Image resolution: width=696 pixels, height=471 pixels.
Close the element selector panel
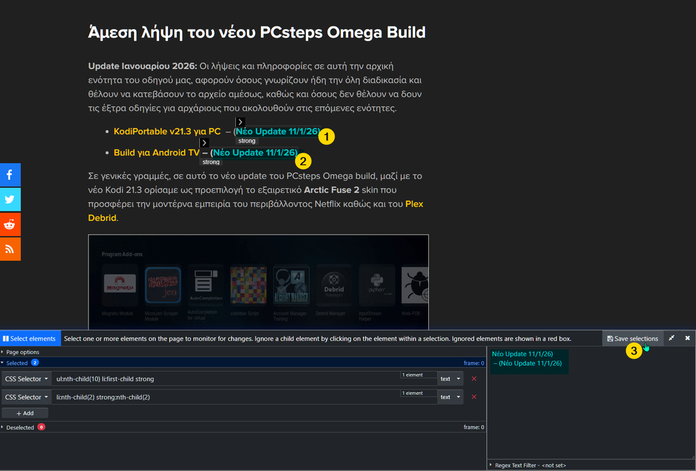pos(687,338)
